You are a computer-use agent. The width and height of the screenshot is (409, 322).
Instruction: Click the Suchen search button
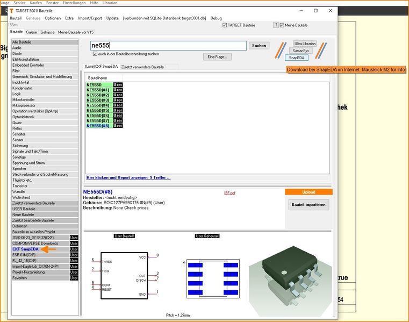[259, 46]
